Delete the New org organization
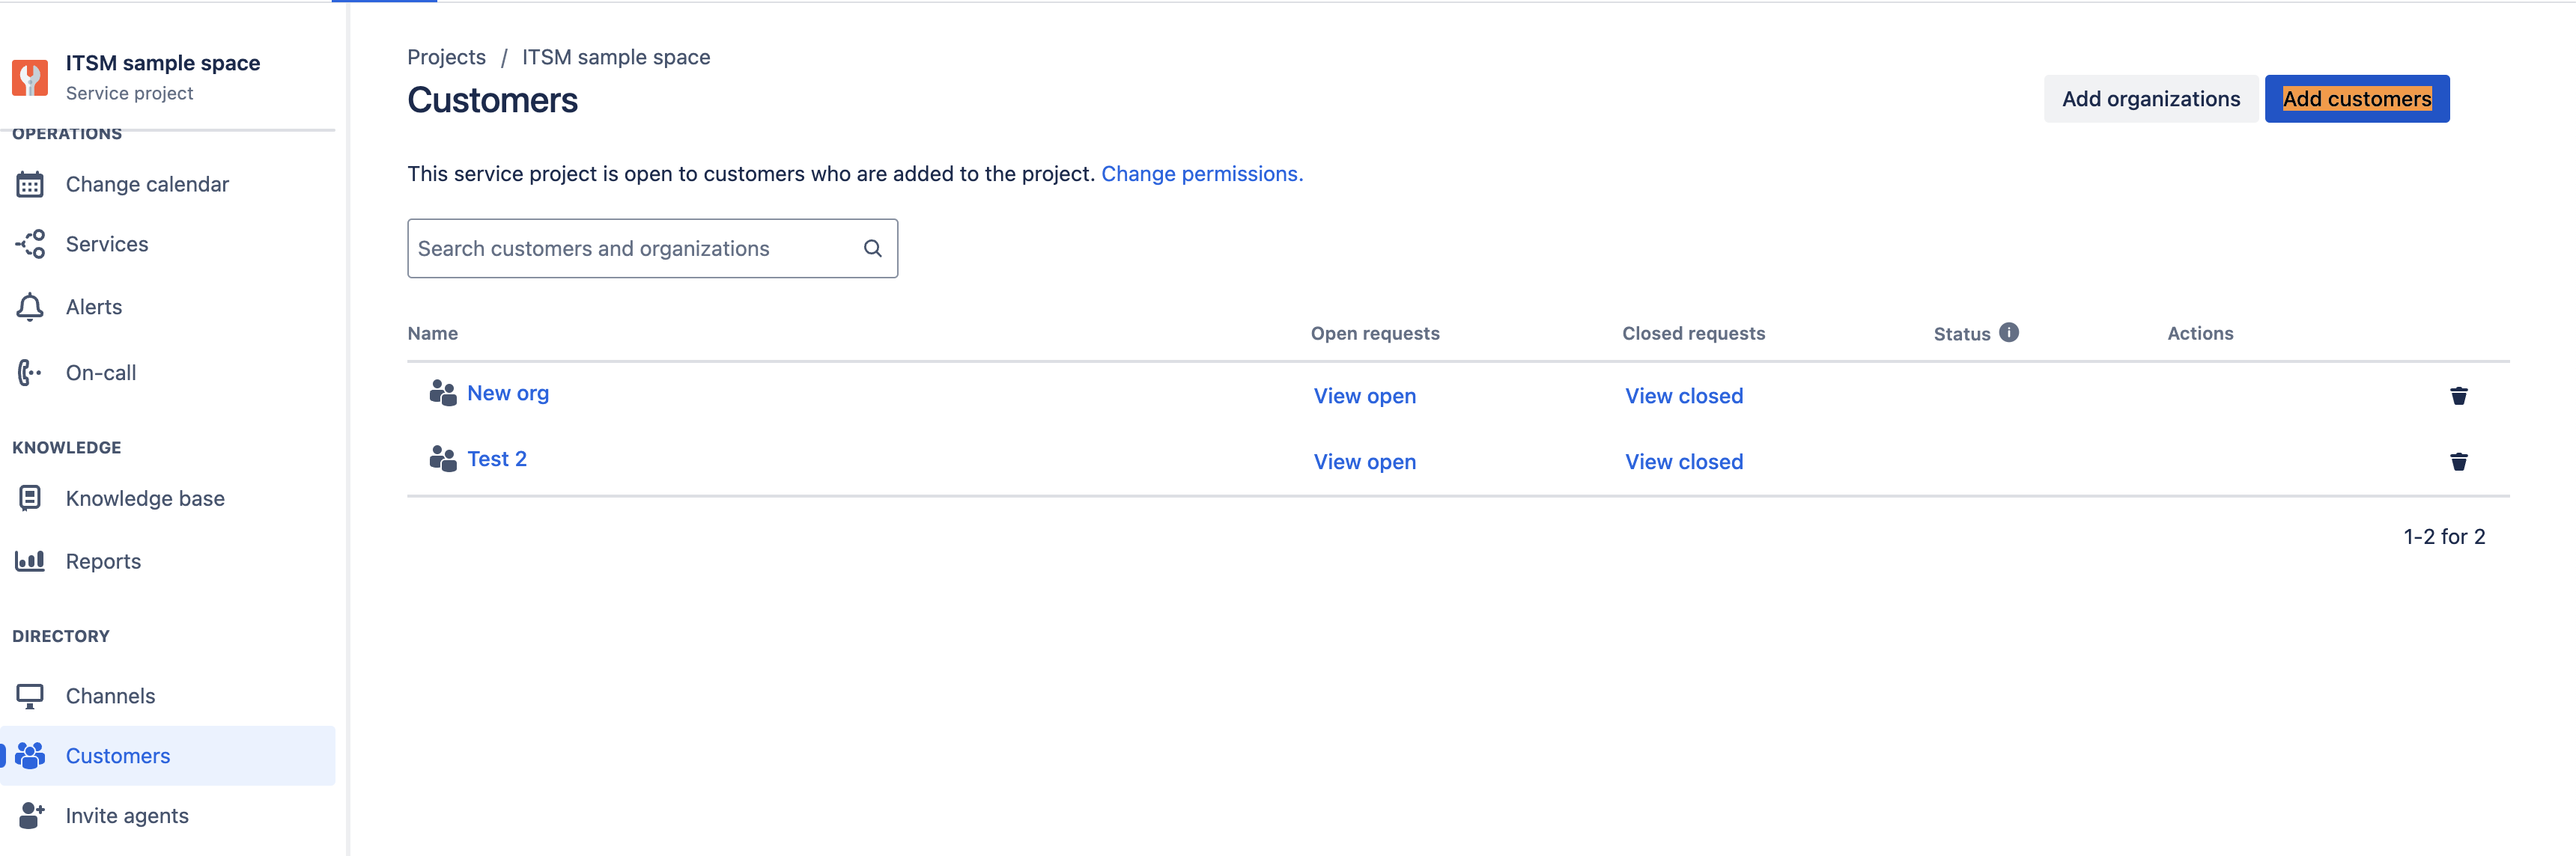Screen dimensions: 2576x856 (2458, 397)
